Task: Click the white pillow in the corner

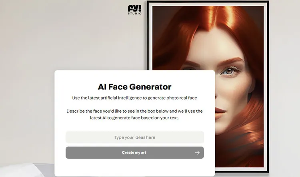Action: click(x=21, y=170)
